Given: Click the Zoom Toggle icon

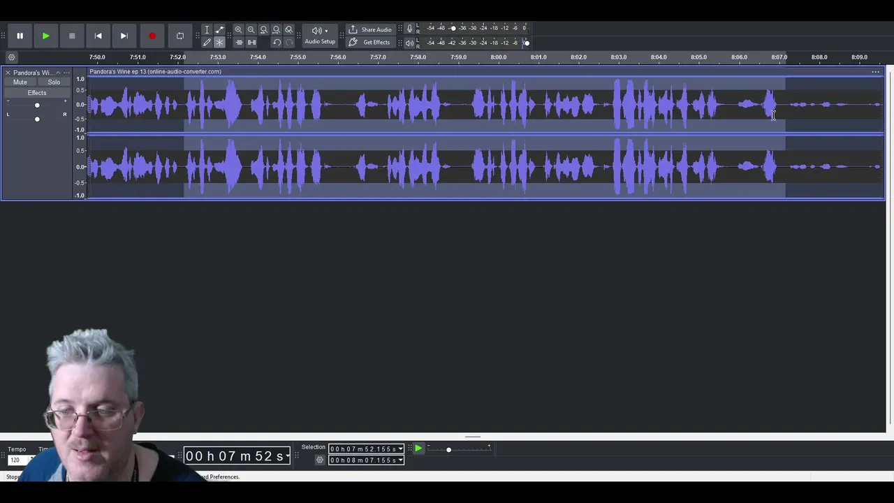Looking at the screenshot, I should click(x=288, y=30).
